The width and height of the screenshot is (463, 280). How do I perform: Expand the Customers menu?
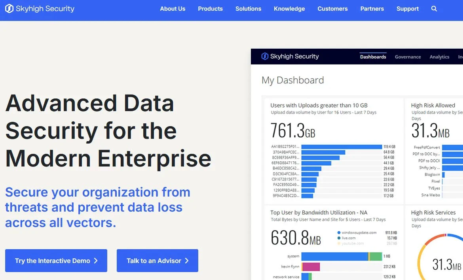332,9
